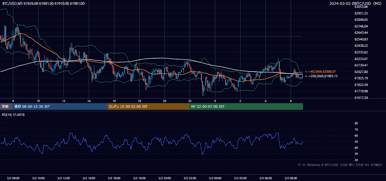Click the 3/2 18:00 date label
The image size is (386, 181).
coord(139,178)
